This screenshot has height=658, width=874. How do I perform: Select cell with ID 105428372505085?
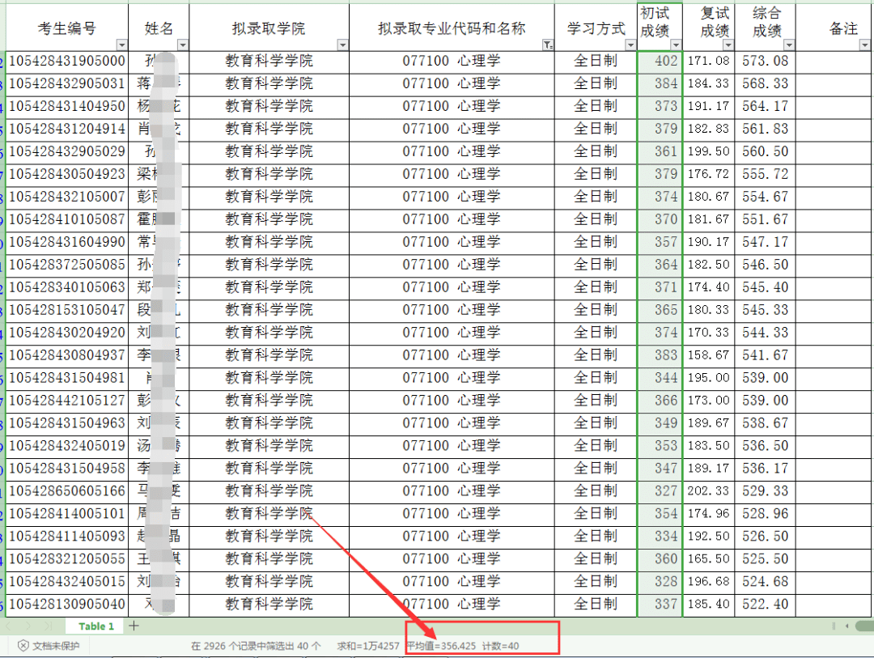click(67, 265)
